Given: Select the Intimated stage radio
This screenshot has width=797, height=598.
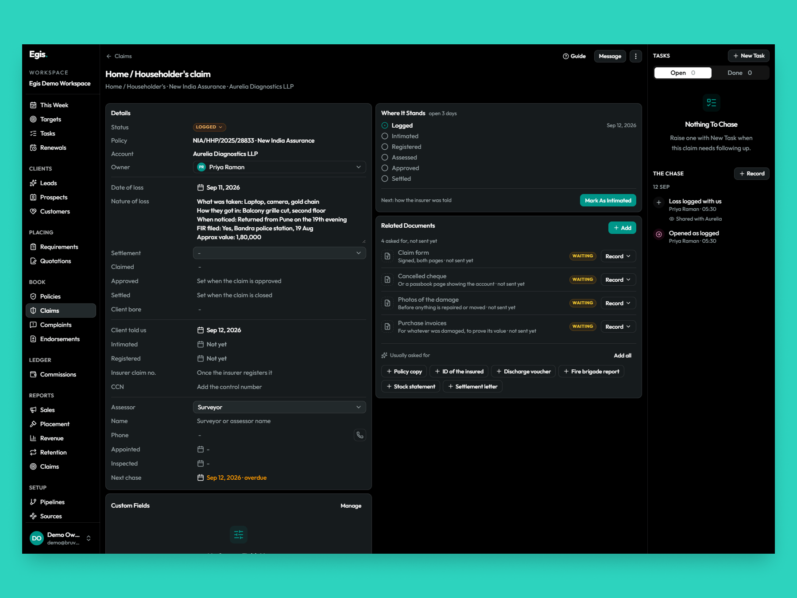Looking at the screenshot, I should tap(385, 136).
